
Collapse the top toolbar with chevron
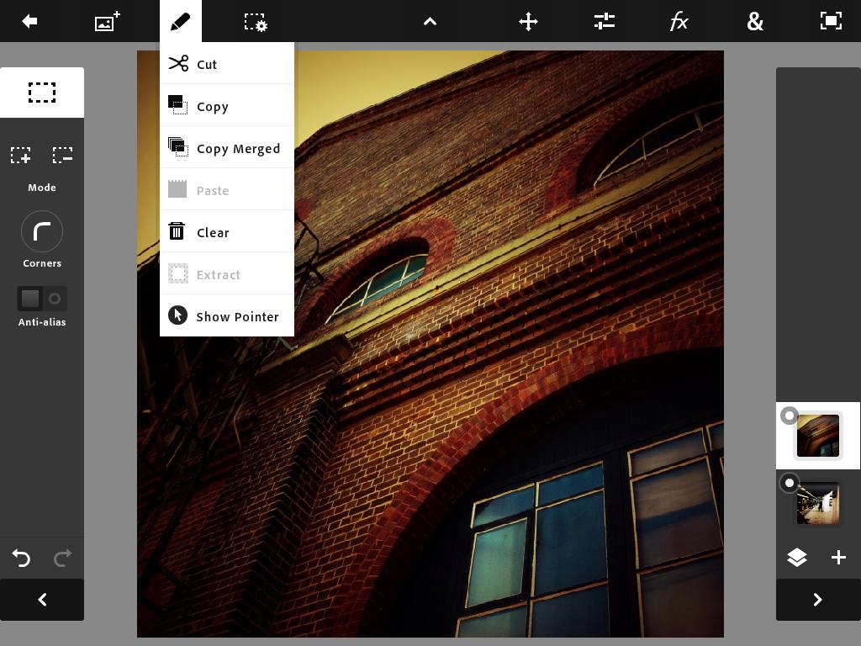(430, 22)
